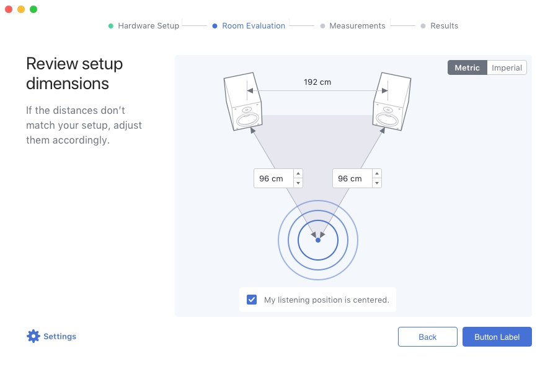
Task: Click the left 96 cm distance field
Action: [272, 178]
